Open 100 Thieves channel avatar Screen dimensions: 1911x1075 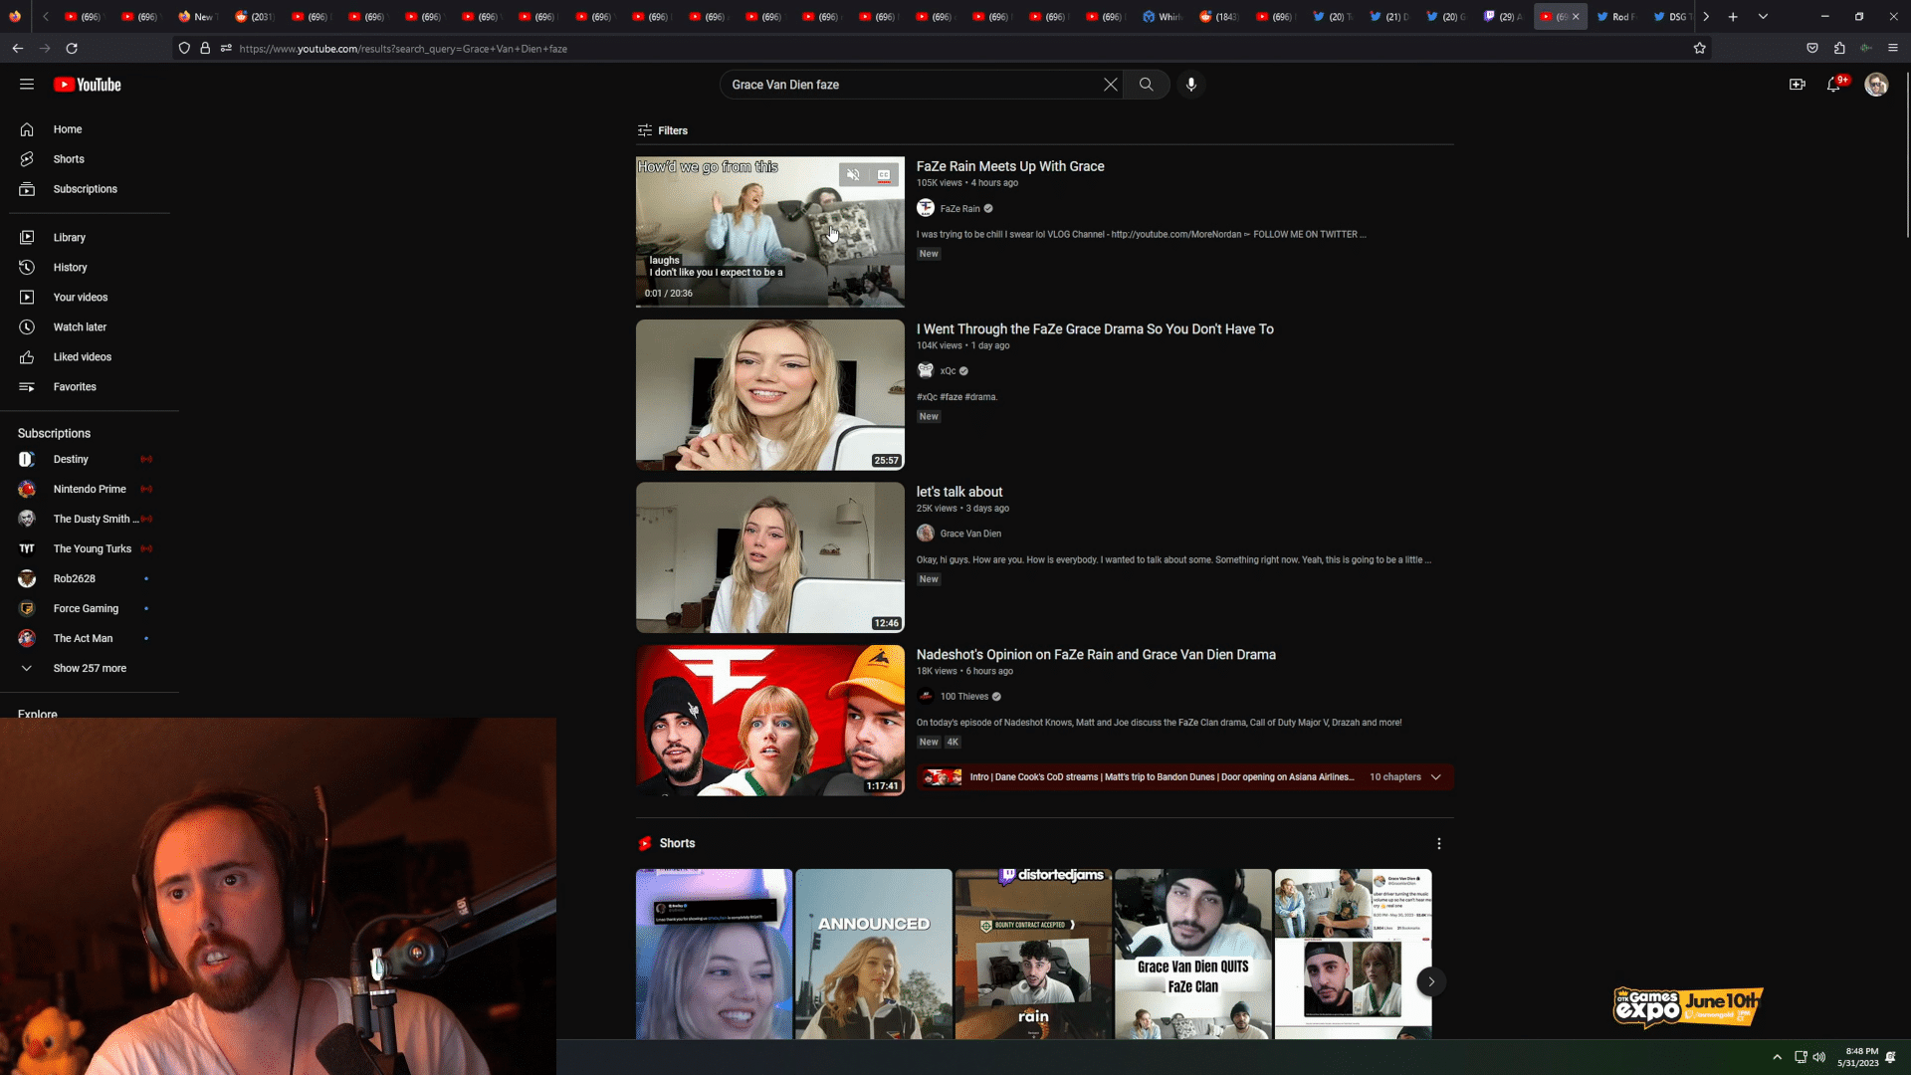tap(926, 697)
